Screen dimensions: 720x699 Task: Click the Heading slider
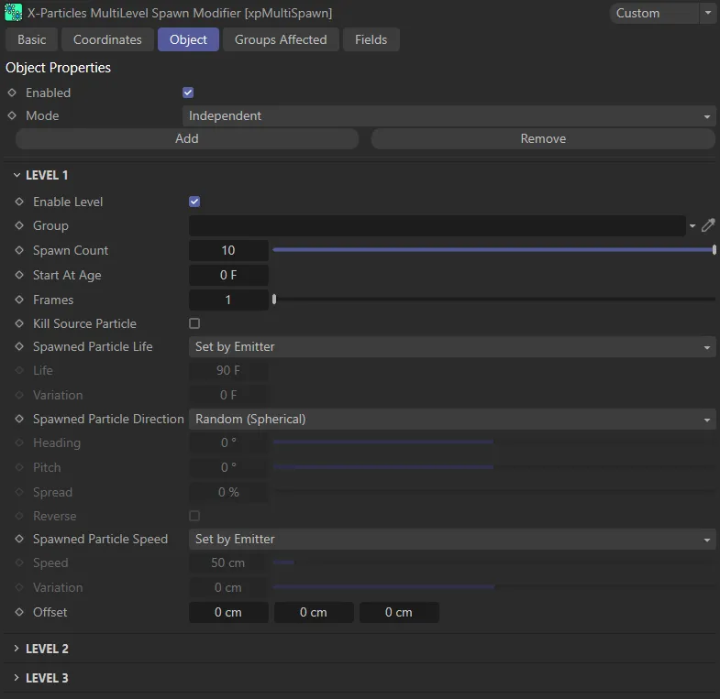click(x=494, y=442)
